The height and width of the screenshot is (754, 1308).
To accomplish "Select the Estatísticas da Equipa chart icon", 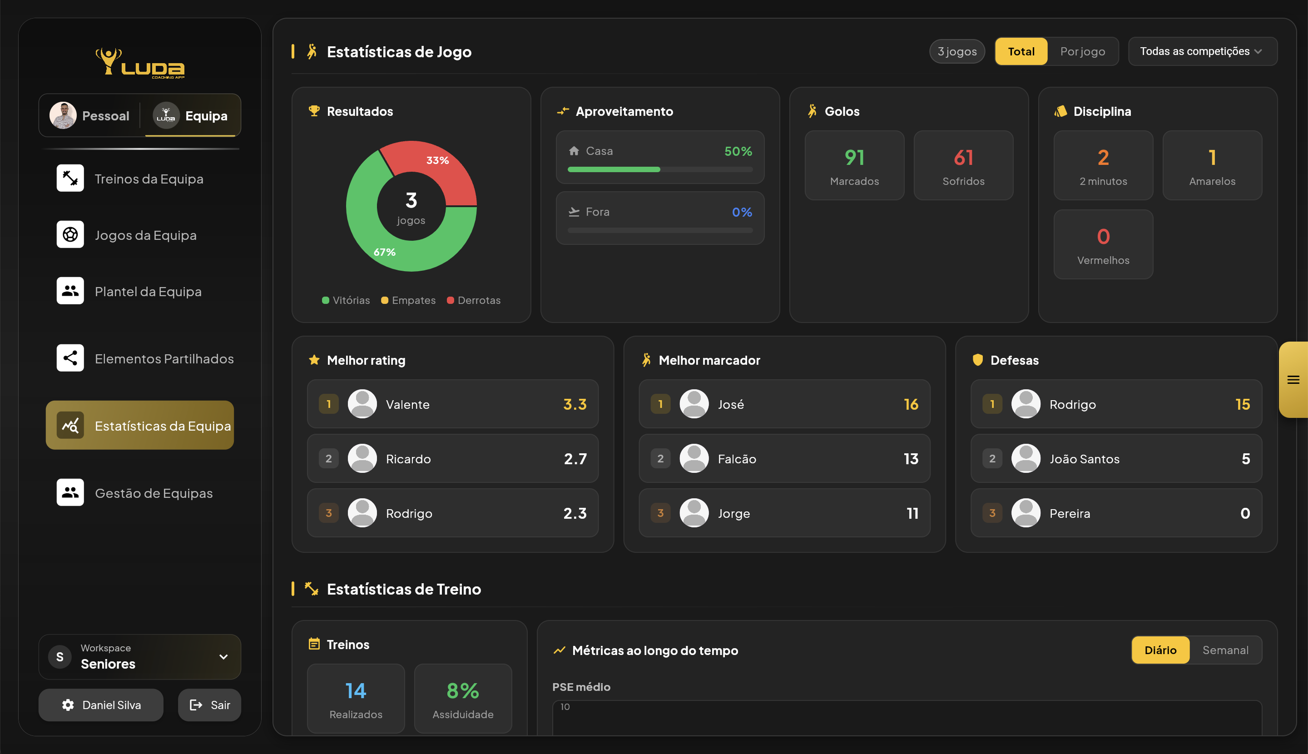I will tap(70, 425).
